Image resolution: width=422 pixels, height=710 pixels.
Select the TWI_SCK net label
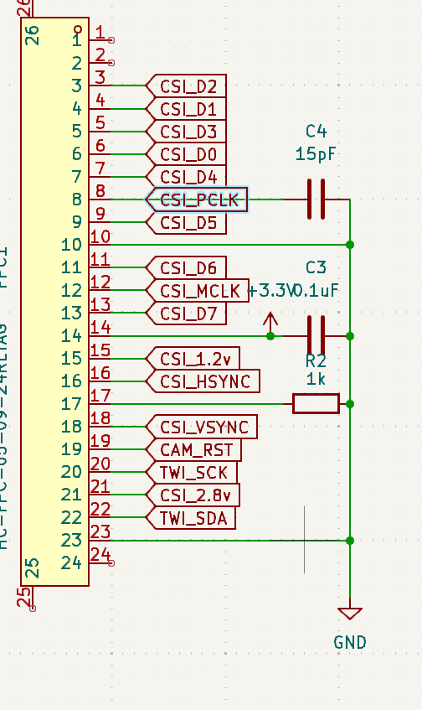(192, 472)
